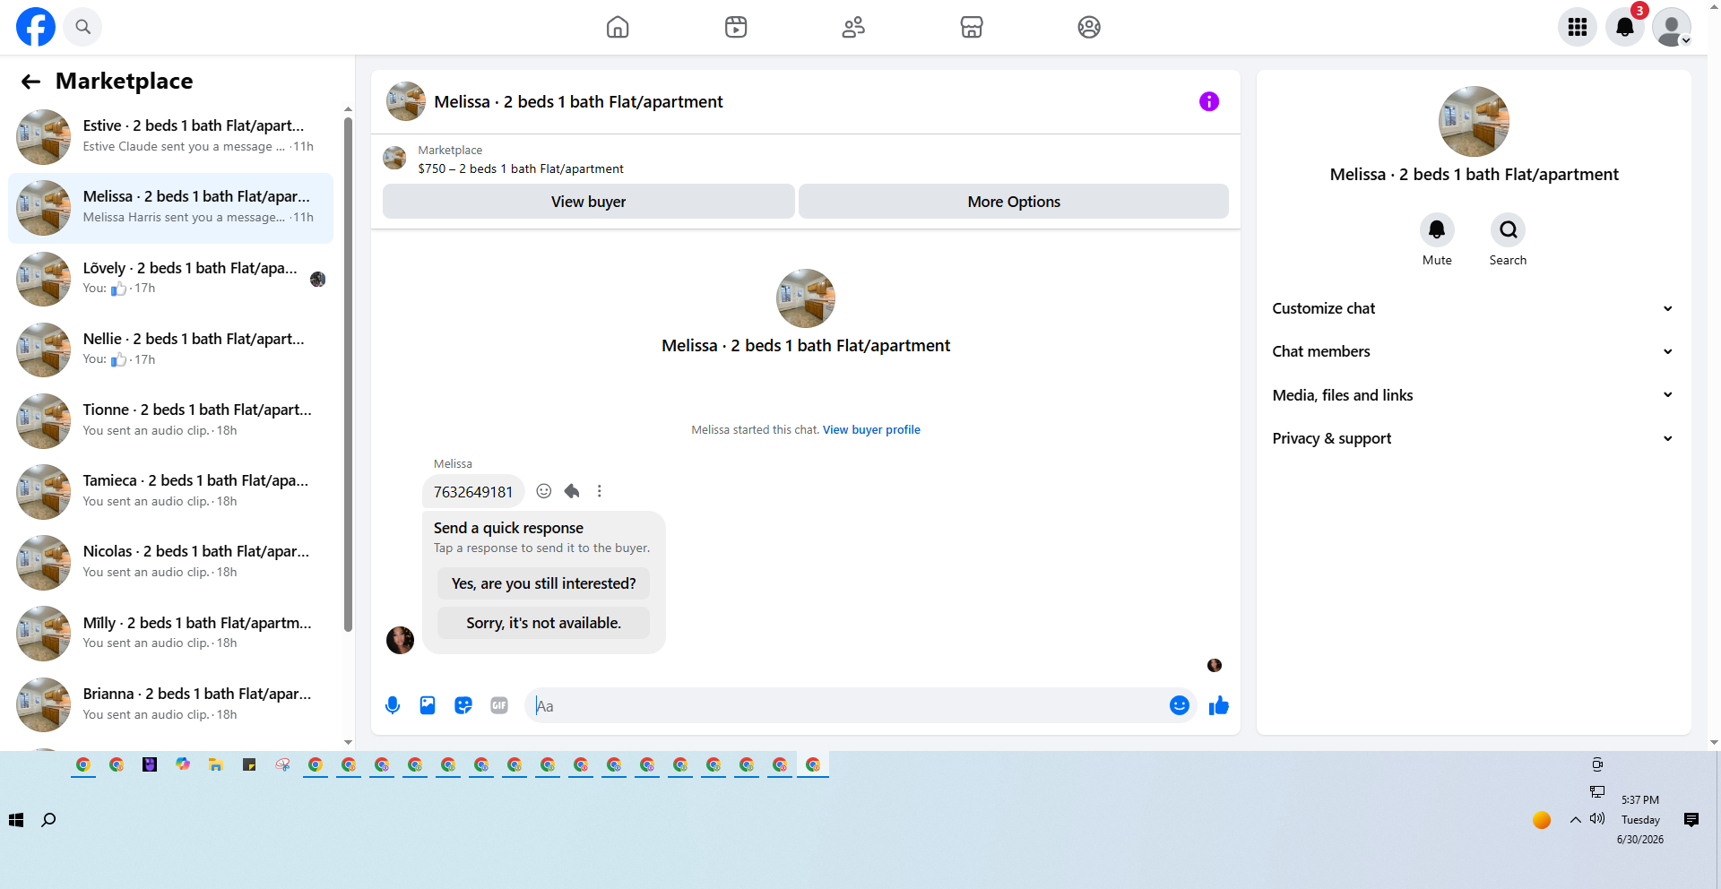Open the purple conversation information icon

1209,101
